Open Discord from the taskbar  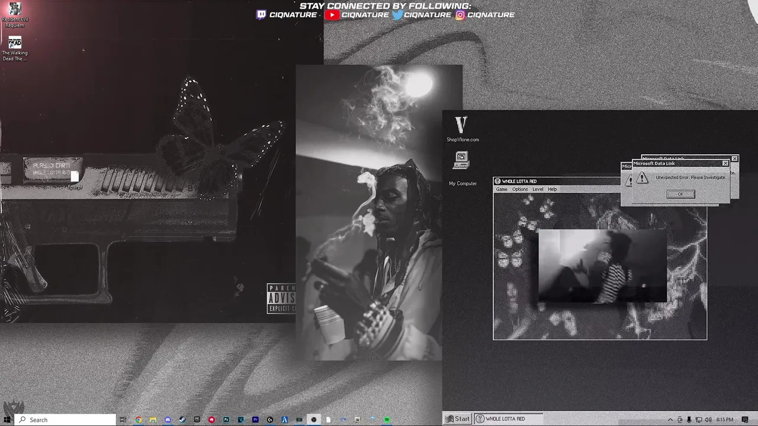(x=168, y=419)
